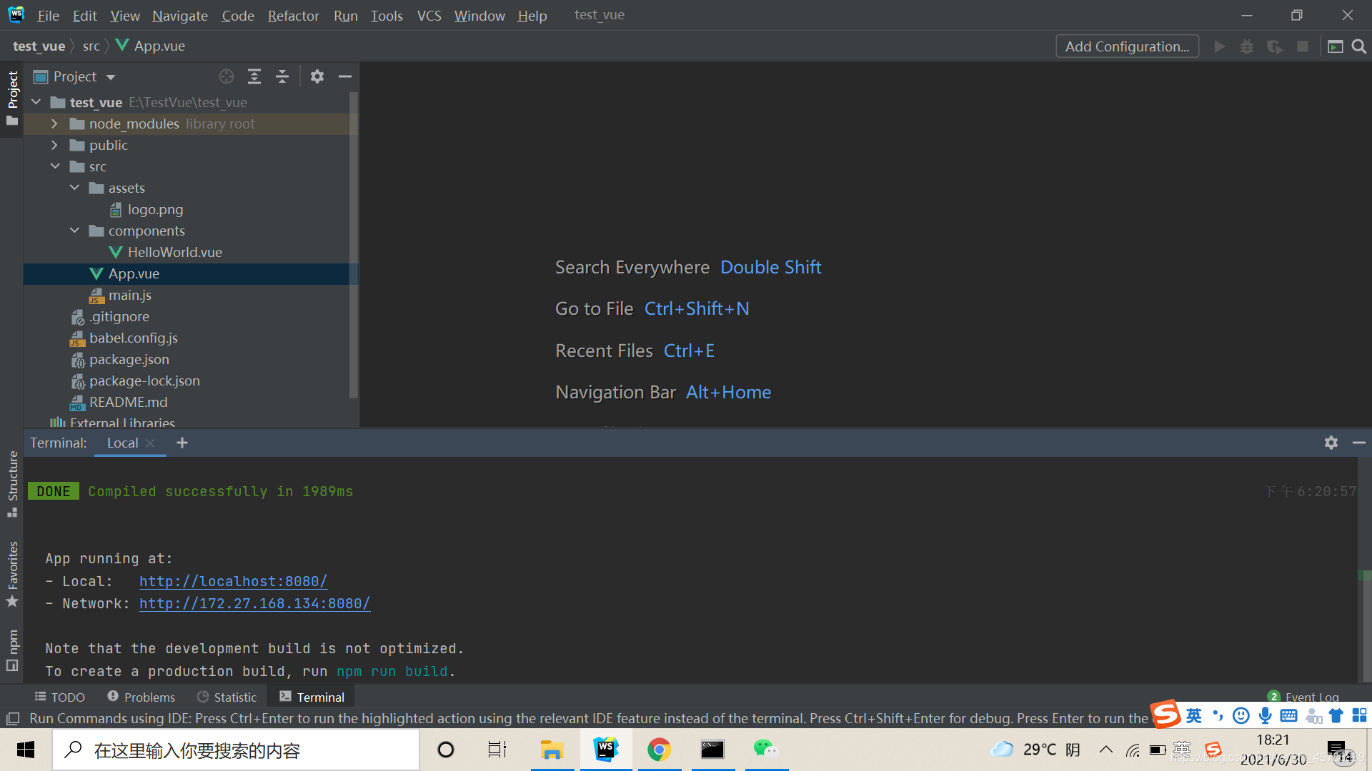The width and height of the screenshot is (1372, 771).
Task: Collapse the components folder
Action: click(x=74, y=231)
